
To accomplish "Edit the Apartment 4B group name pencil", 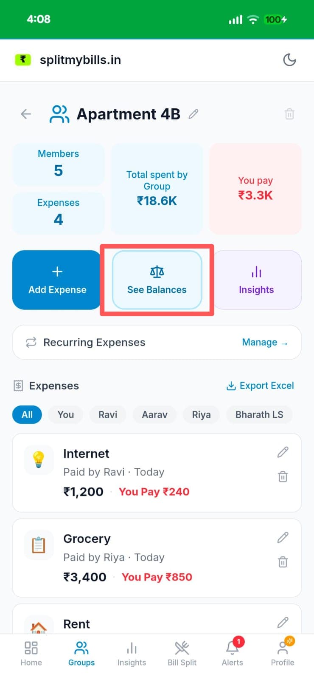I will 193,114.
